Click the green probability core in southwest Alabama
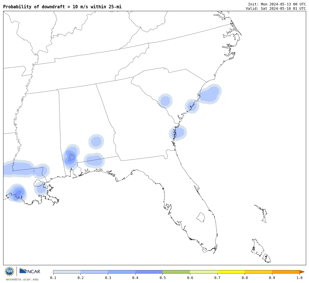 tap(72, 157)
